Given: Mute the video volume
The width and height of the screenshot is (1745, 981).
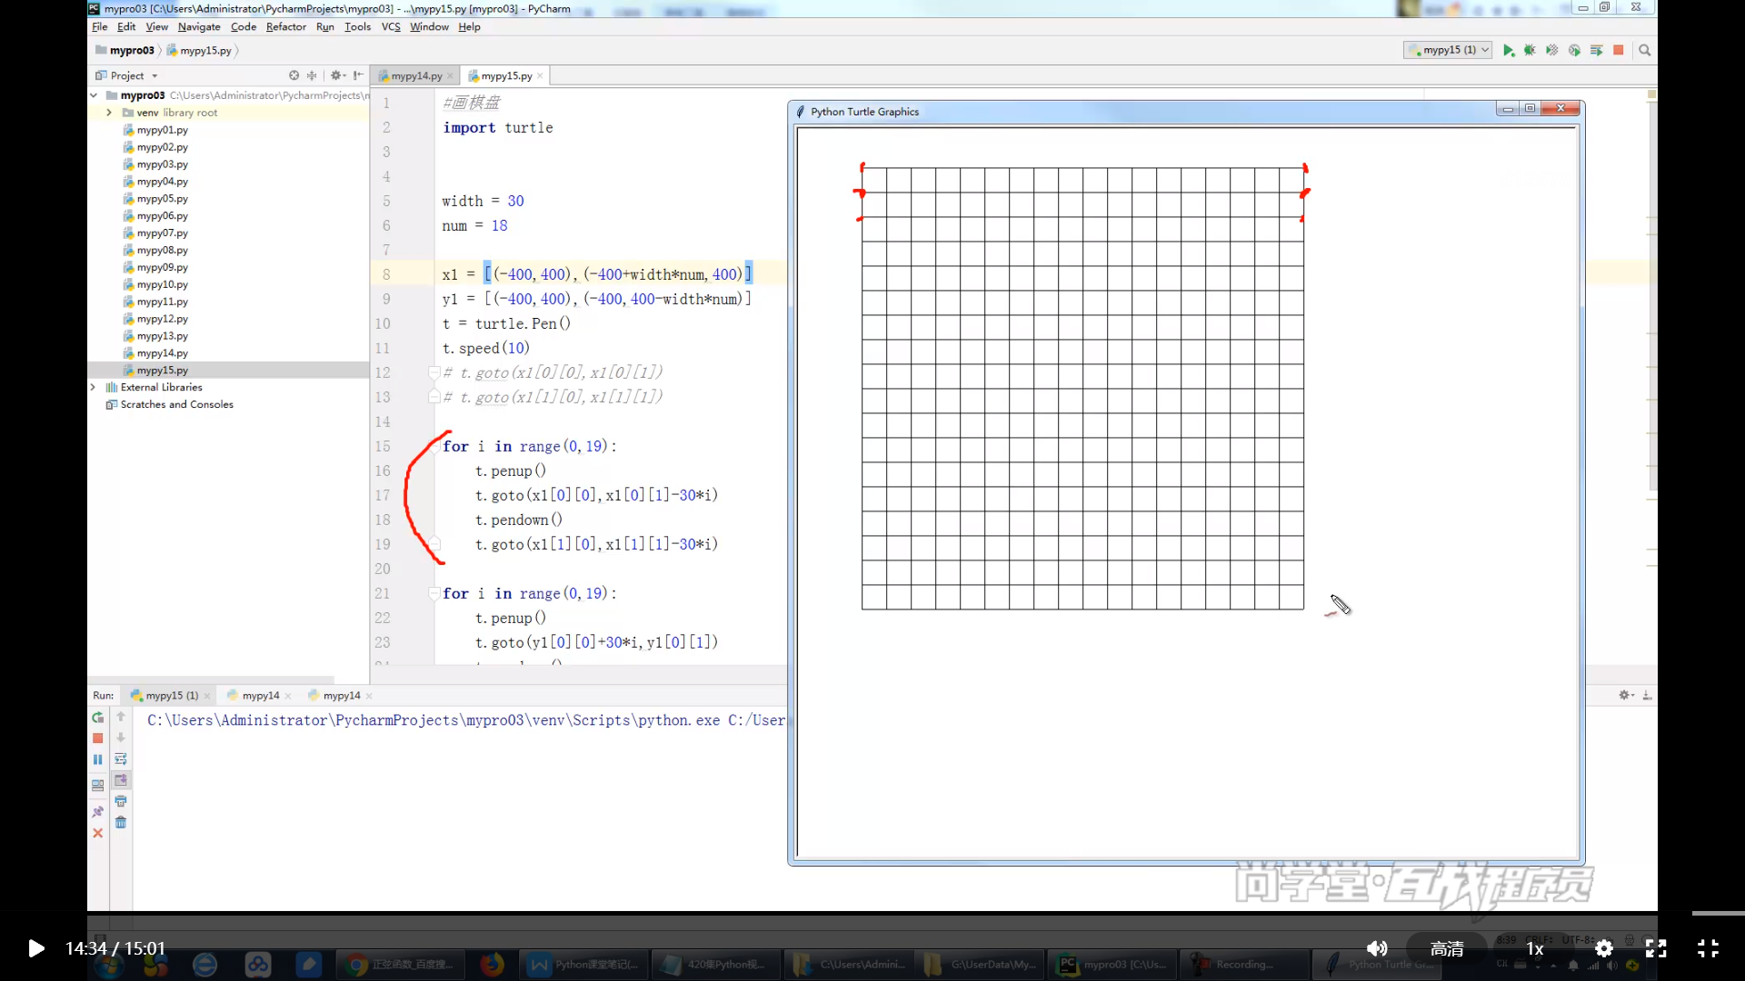Looking at the screenshot, I should pyautogui.click(x=1377, y=948).
